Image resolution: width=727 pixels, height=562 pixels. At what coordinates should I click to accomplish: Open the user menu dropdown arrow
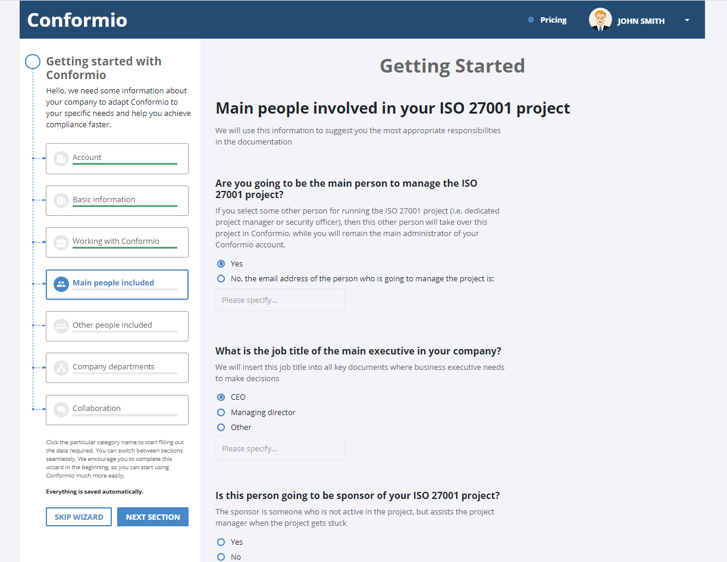(x=687, y=20)
